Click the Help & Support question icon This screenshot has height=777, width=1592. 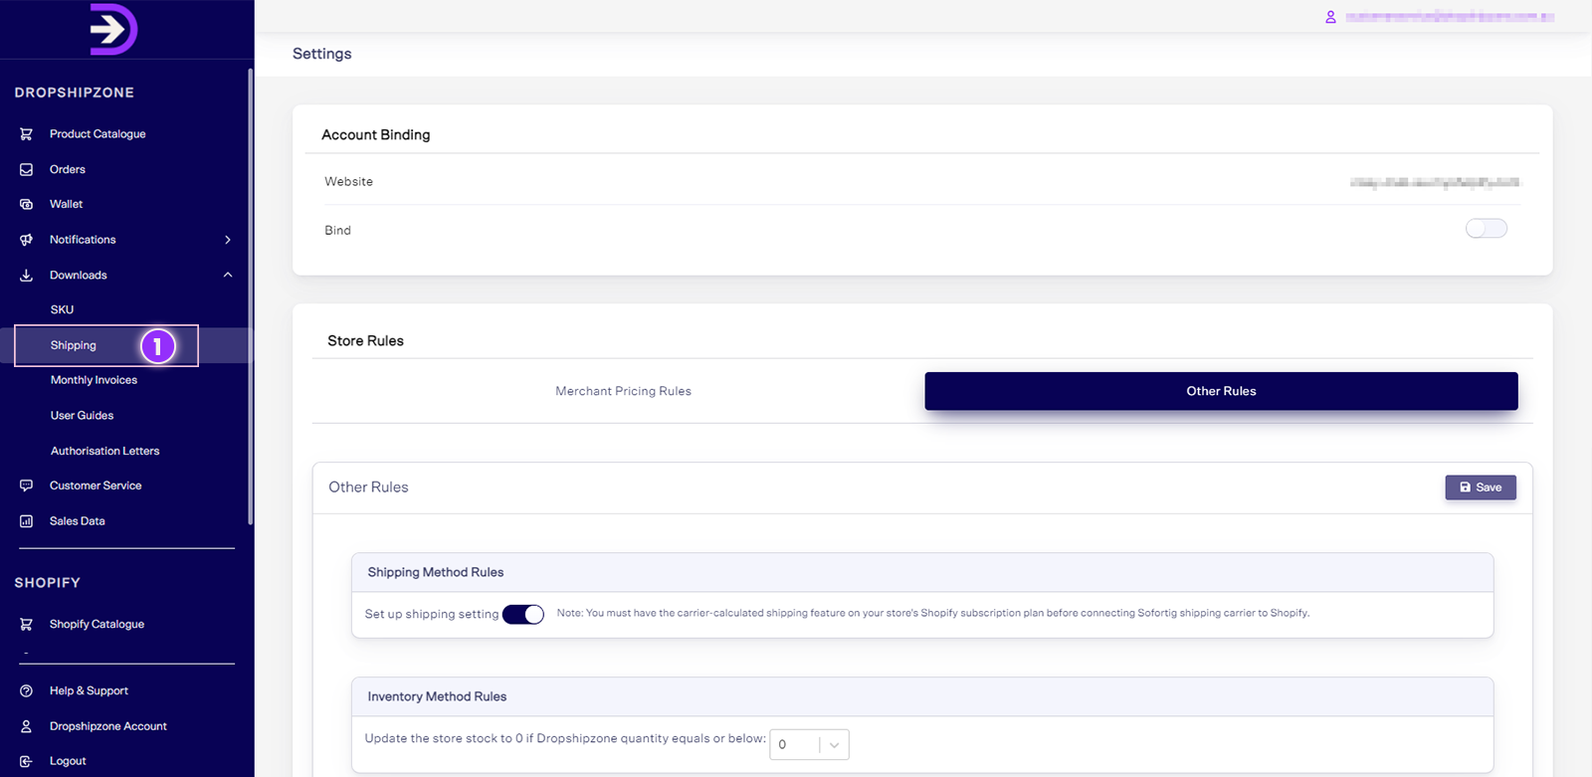click(27, 690)
